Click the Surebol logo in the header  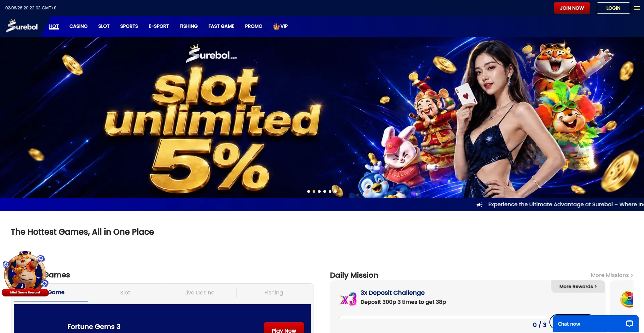[x=22, y=26]
